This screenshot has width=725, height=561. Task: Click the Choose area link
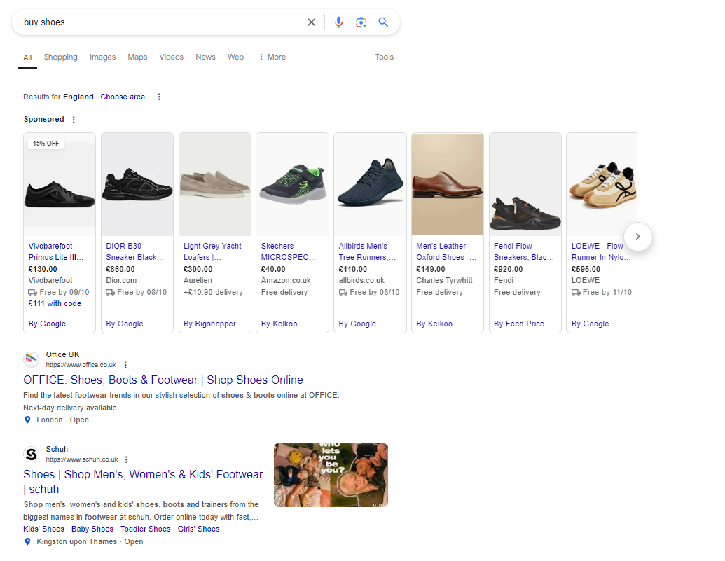tap(123, 97)
